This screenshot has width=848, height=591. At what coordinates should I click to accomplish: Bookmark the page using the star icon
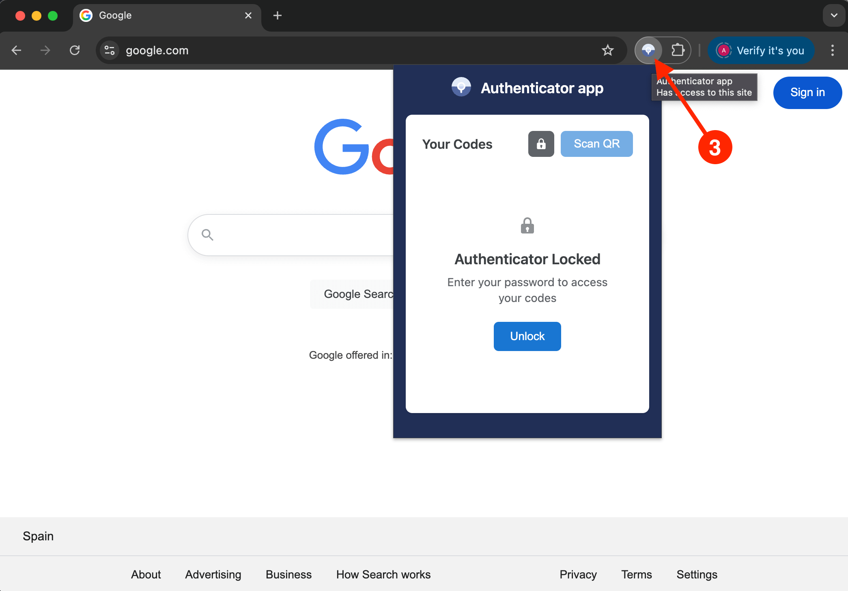click(607, 50)
